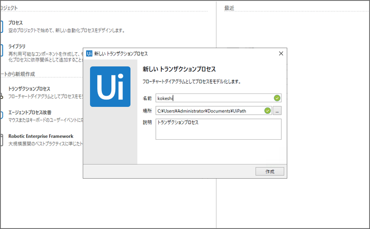Select トランザクションプロセス template in background list
The width and height of the screenshot is (370, 229).
29,89
